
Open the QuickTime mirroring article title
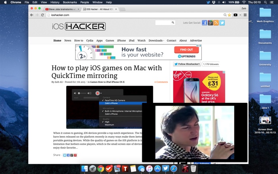pyautogui.click(x=106, y=72)
